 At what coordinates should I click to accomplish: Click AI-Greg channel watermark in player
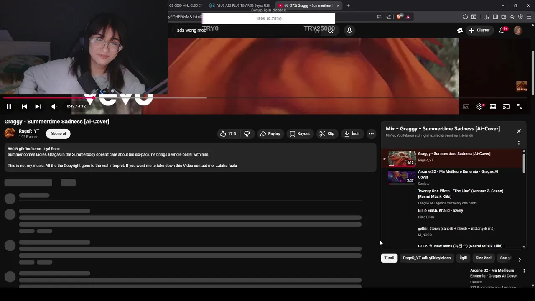pos(522,86)
